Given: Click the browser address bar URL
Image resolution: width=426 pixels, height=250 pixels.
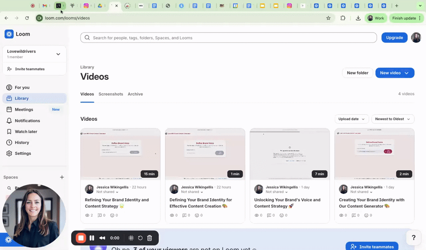Looking at the screenshot, I should 67,18.
